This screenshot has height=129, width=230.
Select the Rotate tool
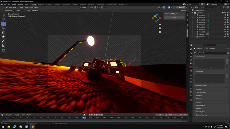pos(3,28)
